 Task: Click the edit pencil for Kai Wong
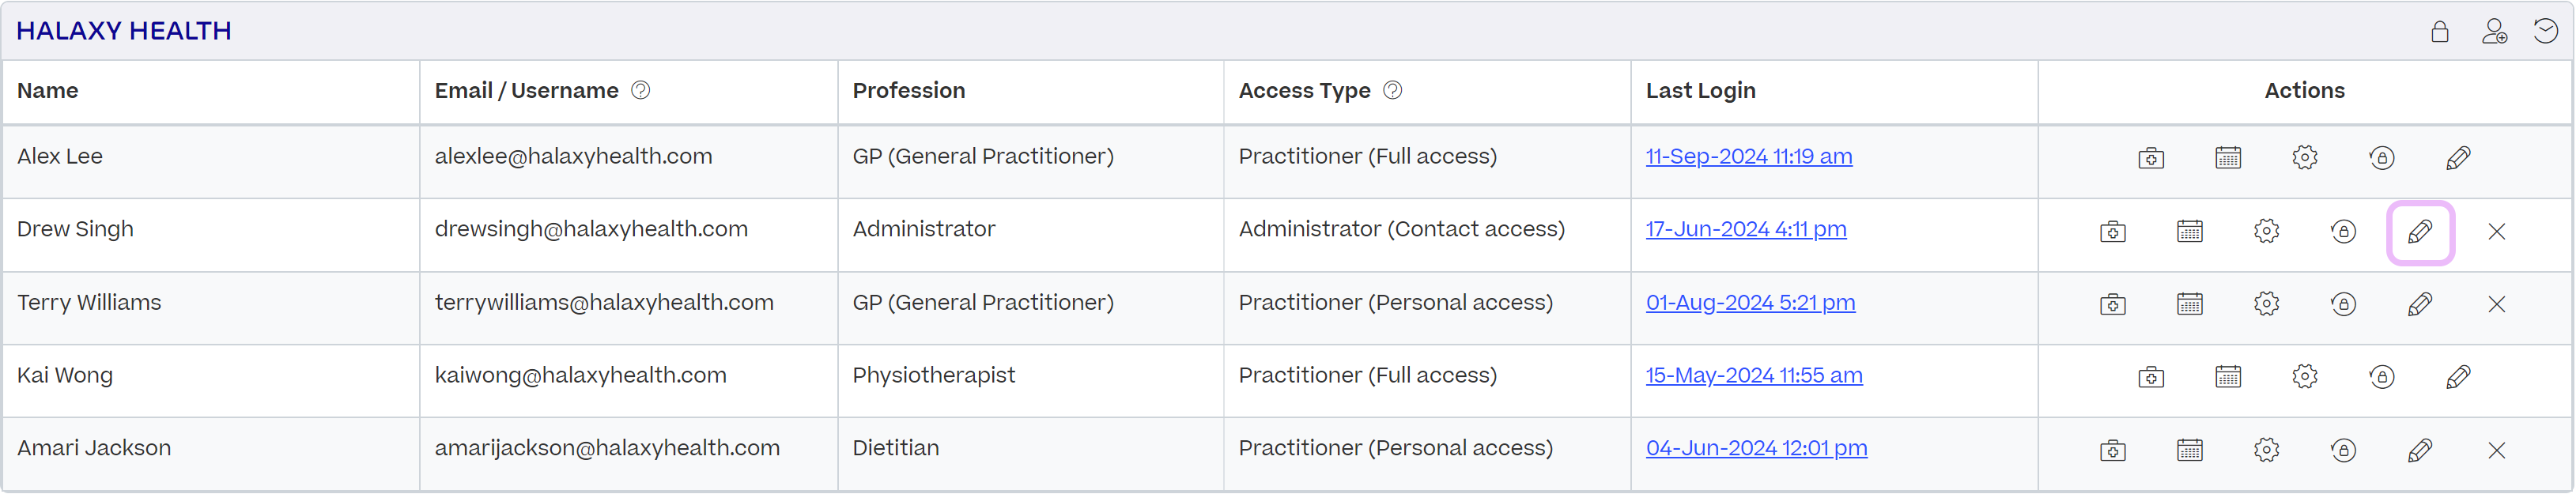coord(2458,376)
